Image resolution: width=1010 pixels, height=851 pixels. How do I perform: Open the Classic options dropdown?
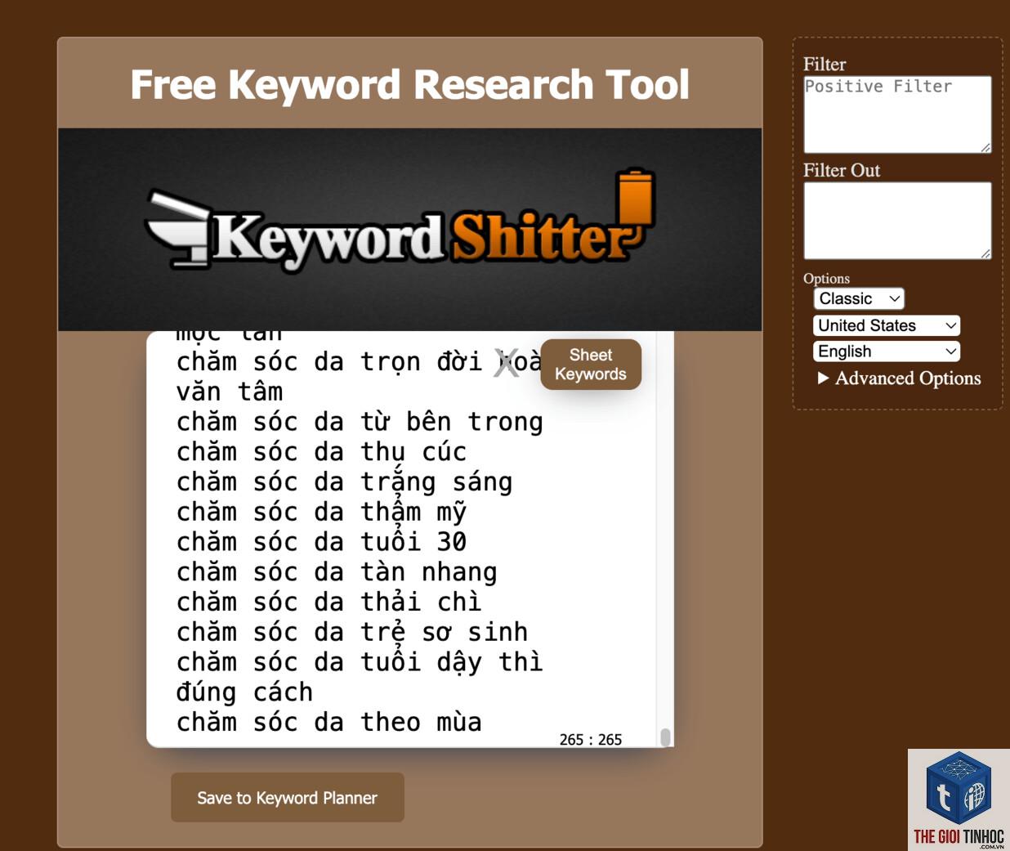859,299
